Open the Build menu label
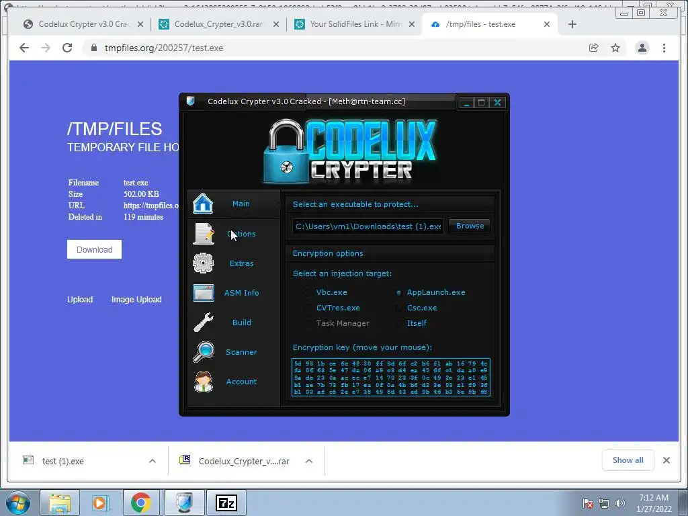Viewport: 688px width, 516px height. [242, 322]
